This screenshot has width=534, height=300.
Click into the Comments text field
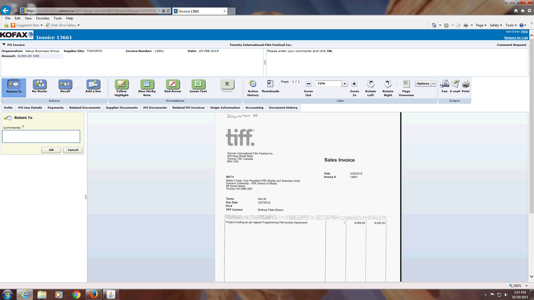(x=41, y=136)
